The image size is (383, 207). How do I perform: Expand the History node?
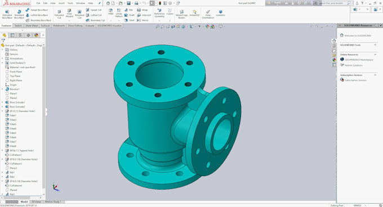(2, 49)
